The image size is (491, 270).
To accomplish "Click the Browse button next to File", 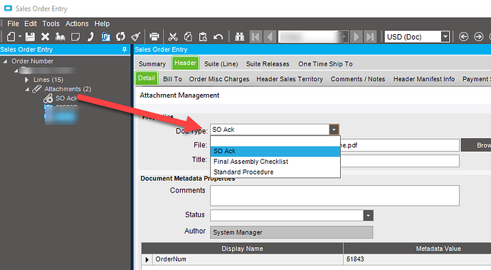I will (476, 145).
